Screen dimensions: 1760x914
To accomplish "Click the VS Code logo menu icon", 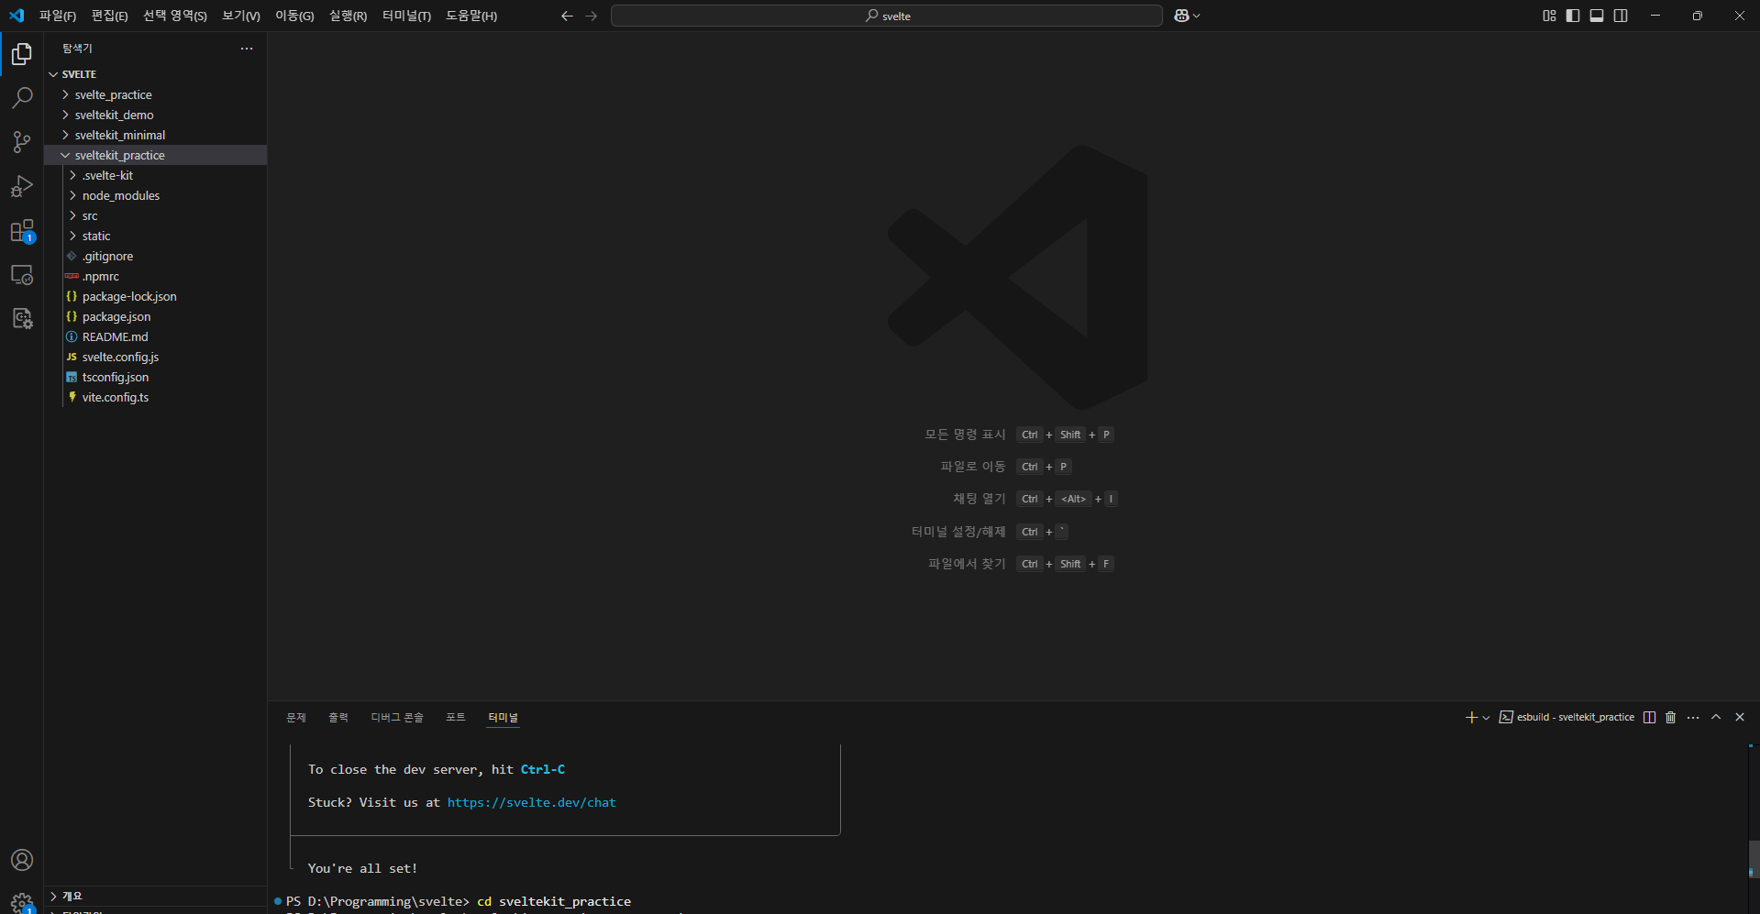I will 17,16.
